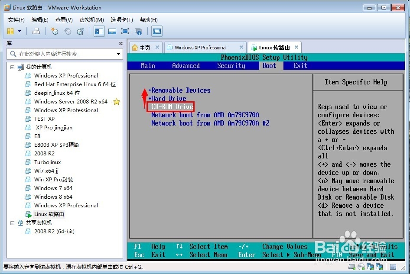Collapse the 我的计算机 tree node

click(x=12, y=67)
